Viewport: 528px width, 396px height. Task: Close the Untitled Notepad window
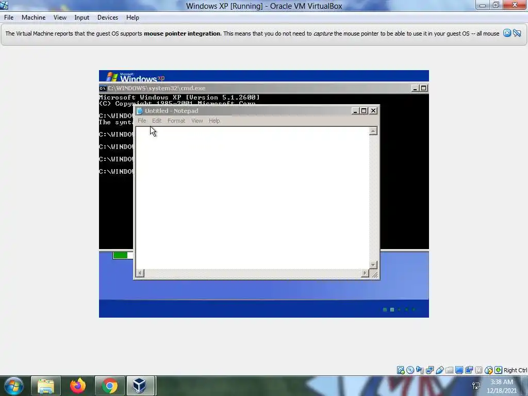(x=373, y=111)
